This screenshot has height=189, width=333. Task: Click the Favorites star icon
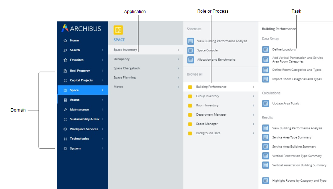tap(65, 60)
